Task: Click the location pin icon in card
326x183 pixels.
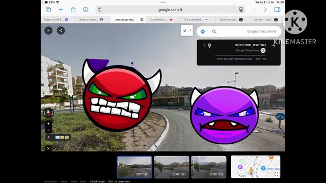Action: click(x=209, y=45)
